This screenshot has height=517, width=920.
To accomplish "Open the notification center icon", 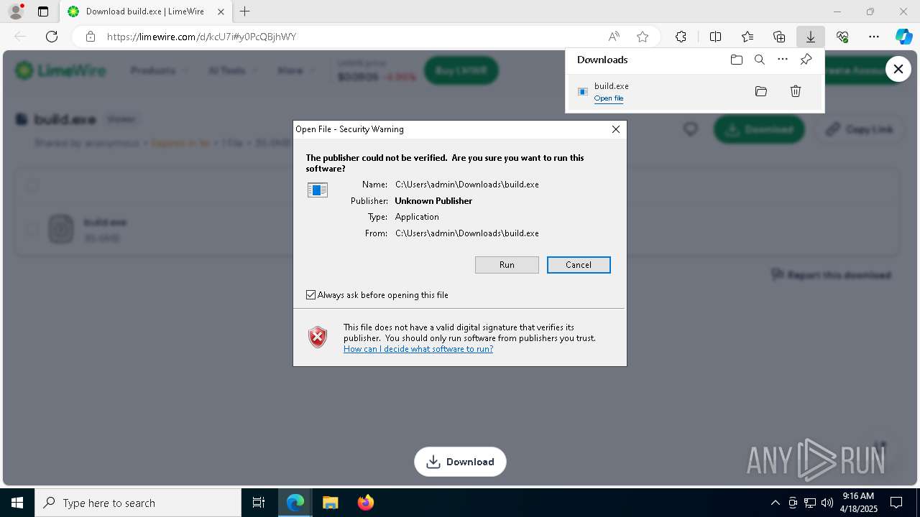I will tap(896, 503).
